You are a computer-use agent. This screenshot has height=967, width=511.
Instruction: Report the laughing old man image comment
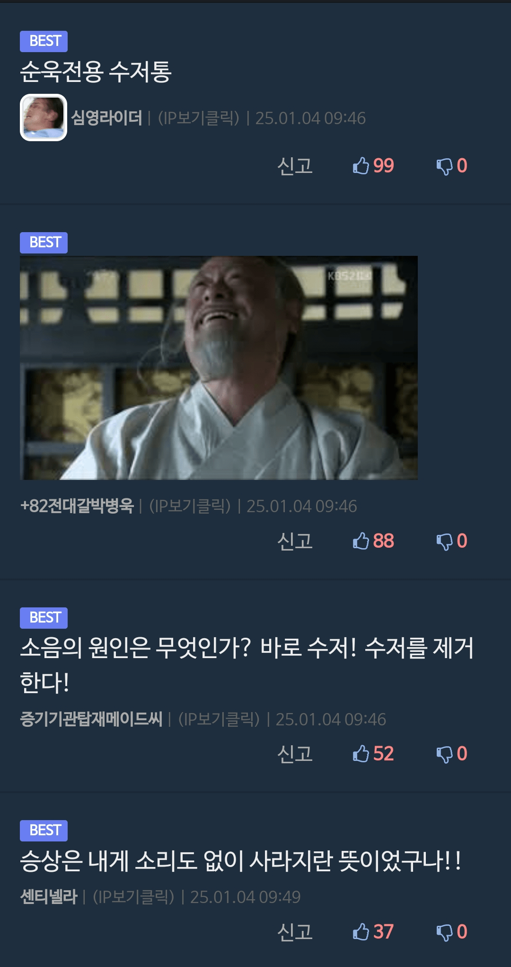[295, 541]
